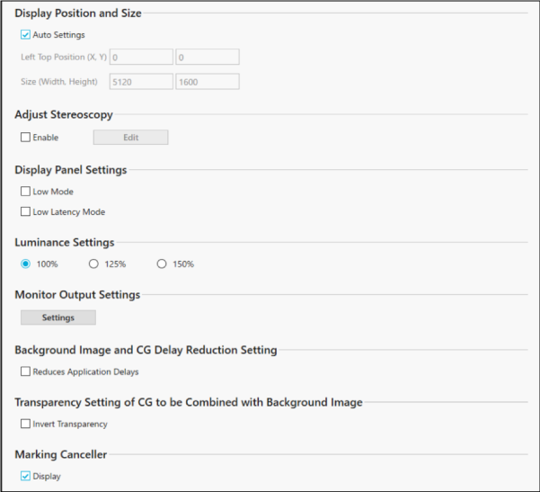Uncheck the Auto Settings checkbox

(25, 35)
